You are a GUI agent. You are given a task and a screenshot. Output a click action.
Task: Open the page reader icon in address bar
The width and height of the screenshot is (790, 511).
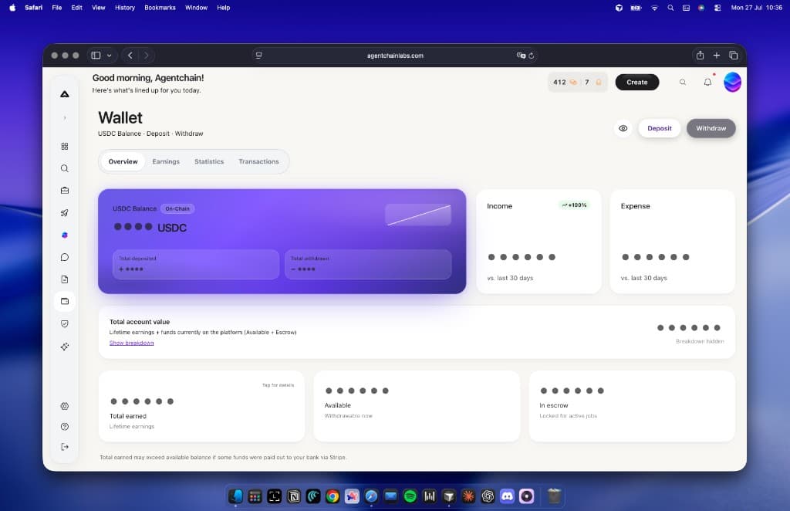(x=259, y=56)
